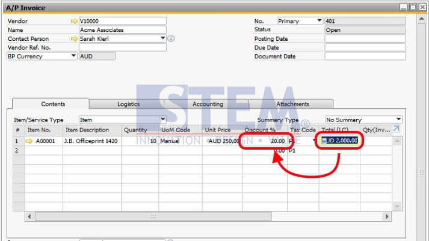Open the Attachments tab
The width and height of the screenshot is (429, 241).
[291, 104]
